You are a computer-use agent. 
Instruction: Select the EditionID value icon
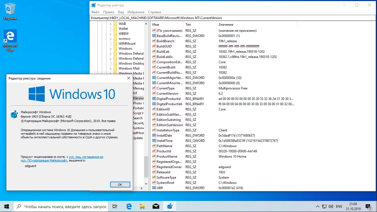coord(154,109)
